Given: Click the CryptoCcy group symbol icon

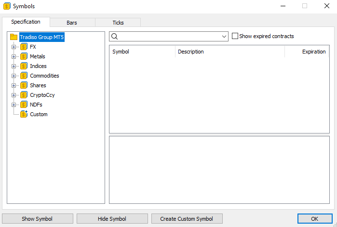Looking at the screenshot, I should point(24,95).
